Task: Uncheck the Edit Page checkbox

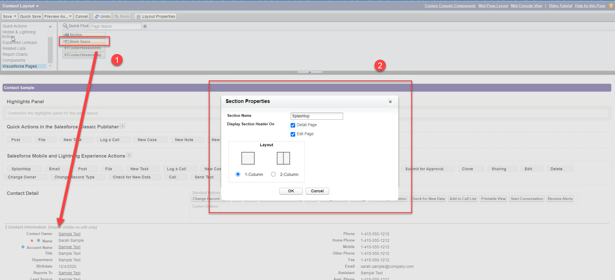Action: pyautogui.click(x=293, y=134)
